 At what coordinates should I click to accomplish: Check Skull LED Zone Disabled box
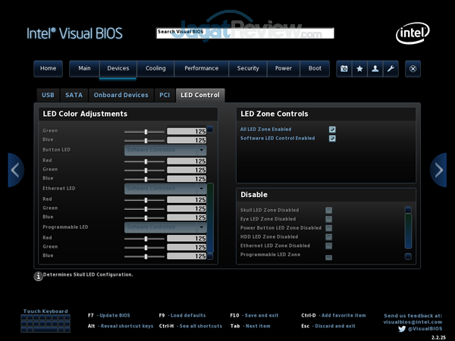click(328, 210)
